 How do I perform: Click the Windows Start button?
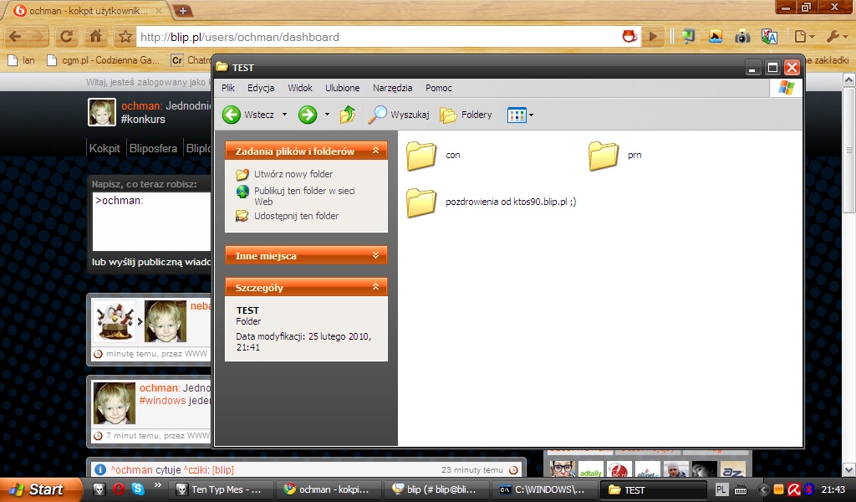coord(37,489)
